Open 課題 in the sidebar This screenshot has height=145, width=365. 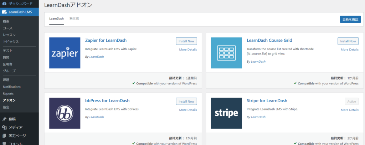[x=6, y=80]
